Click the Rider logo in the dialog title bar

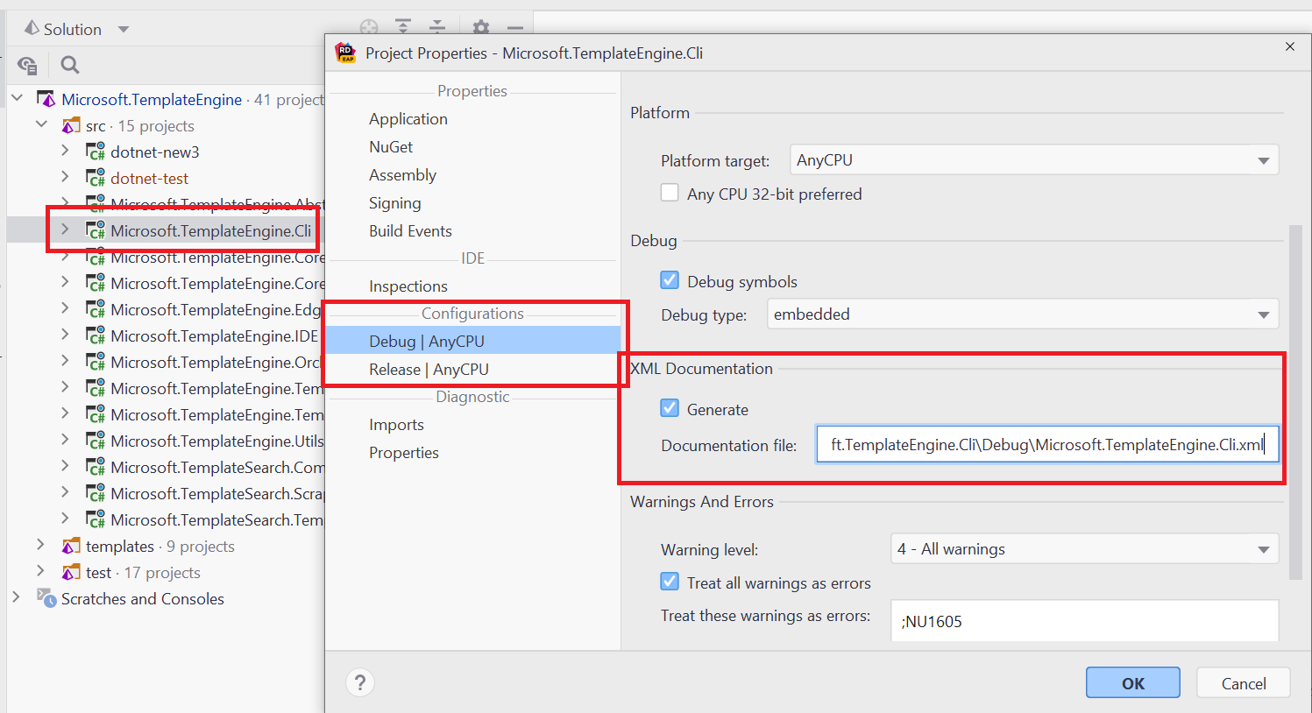(x=345, y=53)
